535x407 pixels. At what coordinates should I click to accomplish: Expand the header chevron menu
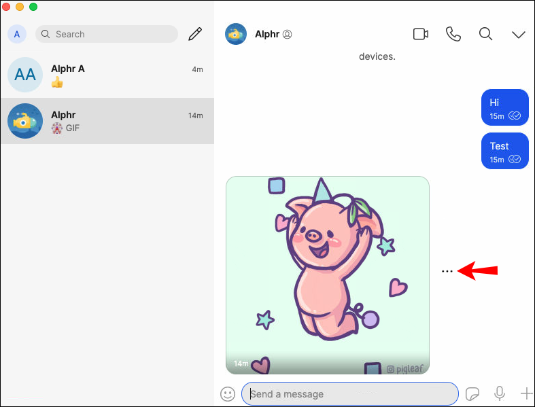[x=518, y=35]
